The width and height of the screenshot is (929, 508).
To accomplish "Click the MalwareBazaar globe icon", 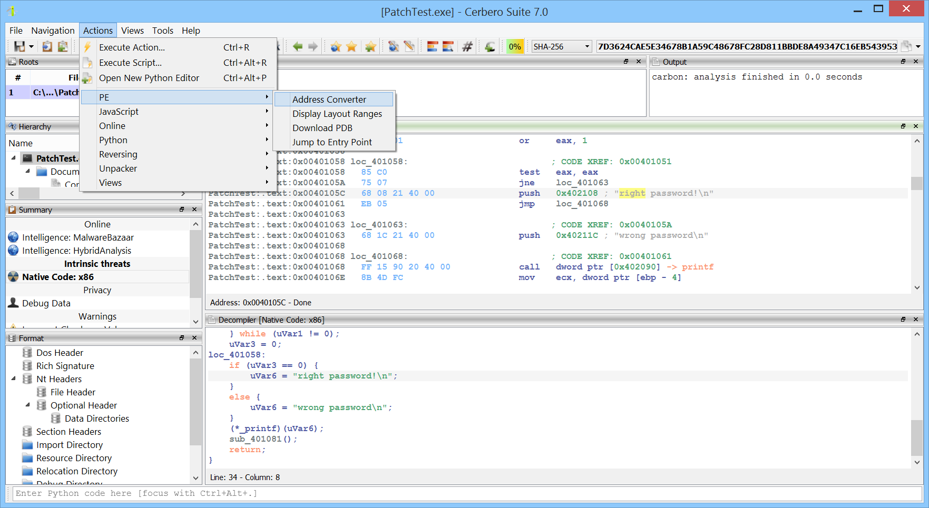I will [13, 237].
